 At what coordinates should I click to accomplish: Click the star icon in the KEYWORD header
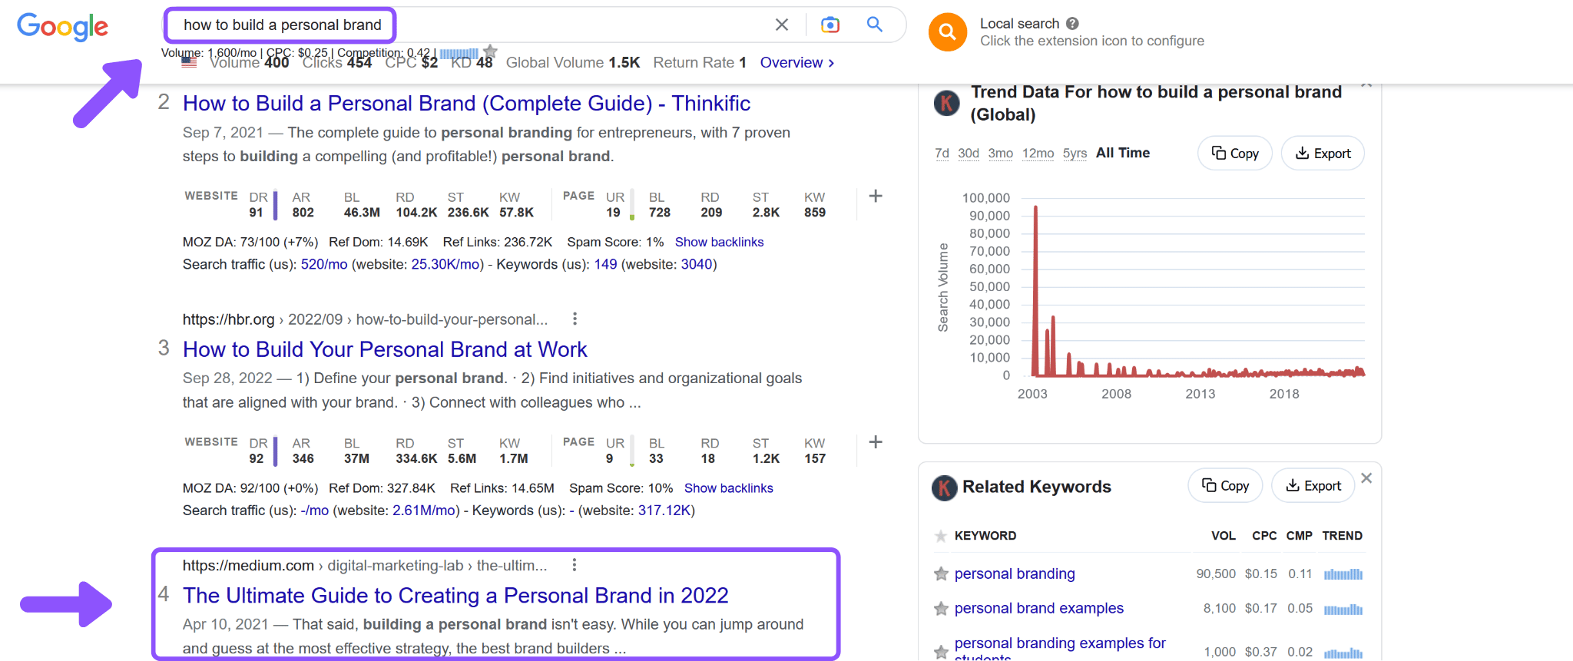click(941, 536)
